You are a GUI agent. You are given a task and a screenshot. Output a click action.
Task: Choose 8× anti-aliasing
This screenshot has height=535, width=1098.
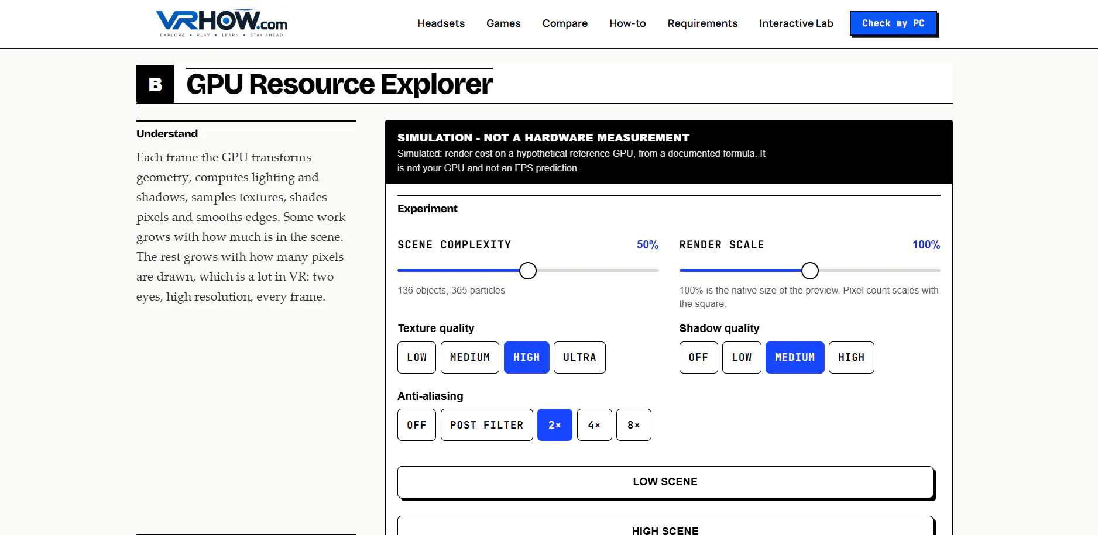[634, 425]
